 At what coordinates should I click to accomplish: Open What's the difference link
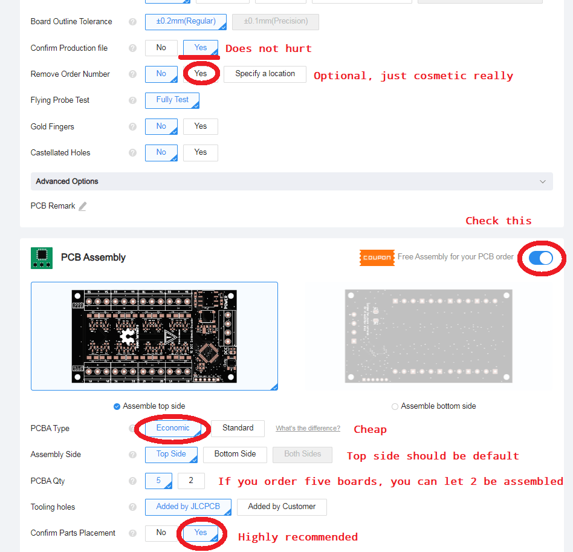point(308,429)
